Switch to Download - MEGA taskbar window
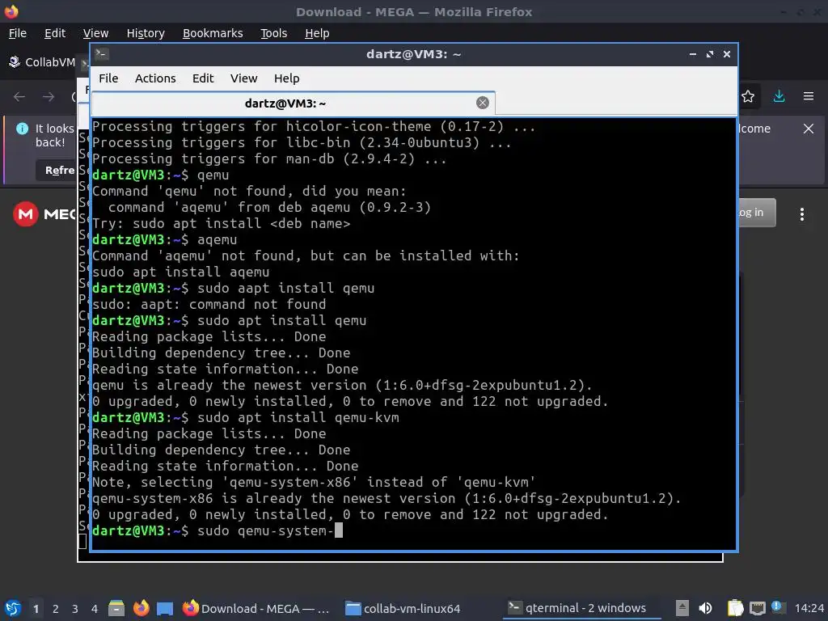The height and width of the screenshot is (621, 828). (256, 608)
